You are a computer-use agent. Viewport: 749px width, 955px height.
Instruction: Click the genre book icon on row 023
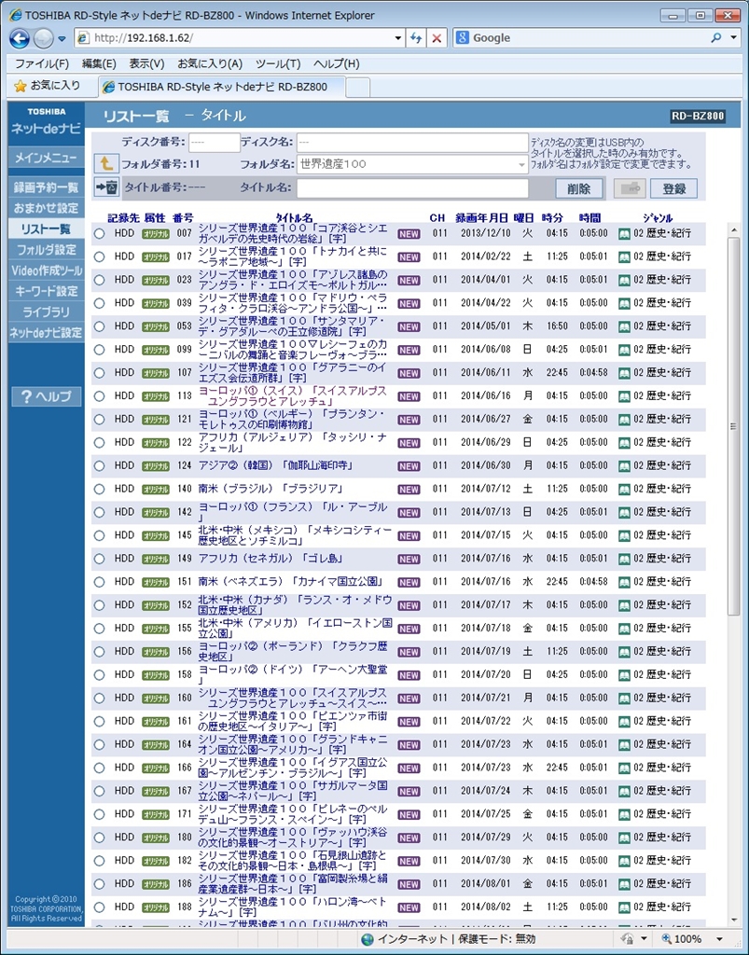tap(624, 280)
